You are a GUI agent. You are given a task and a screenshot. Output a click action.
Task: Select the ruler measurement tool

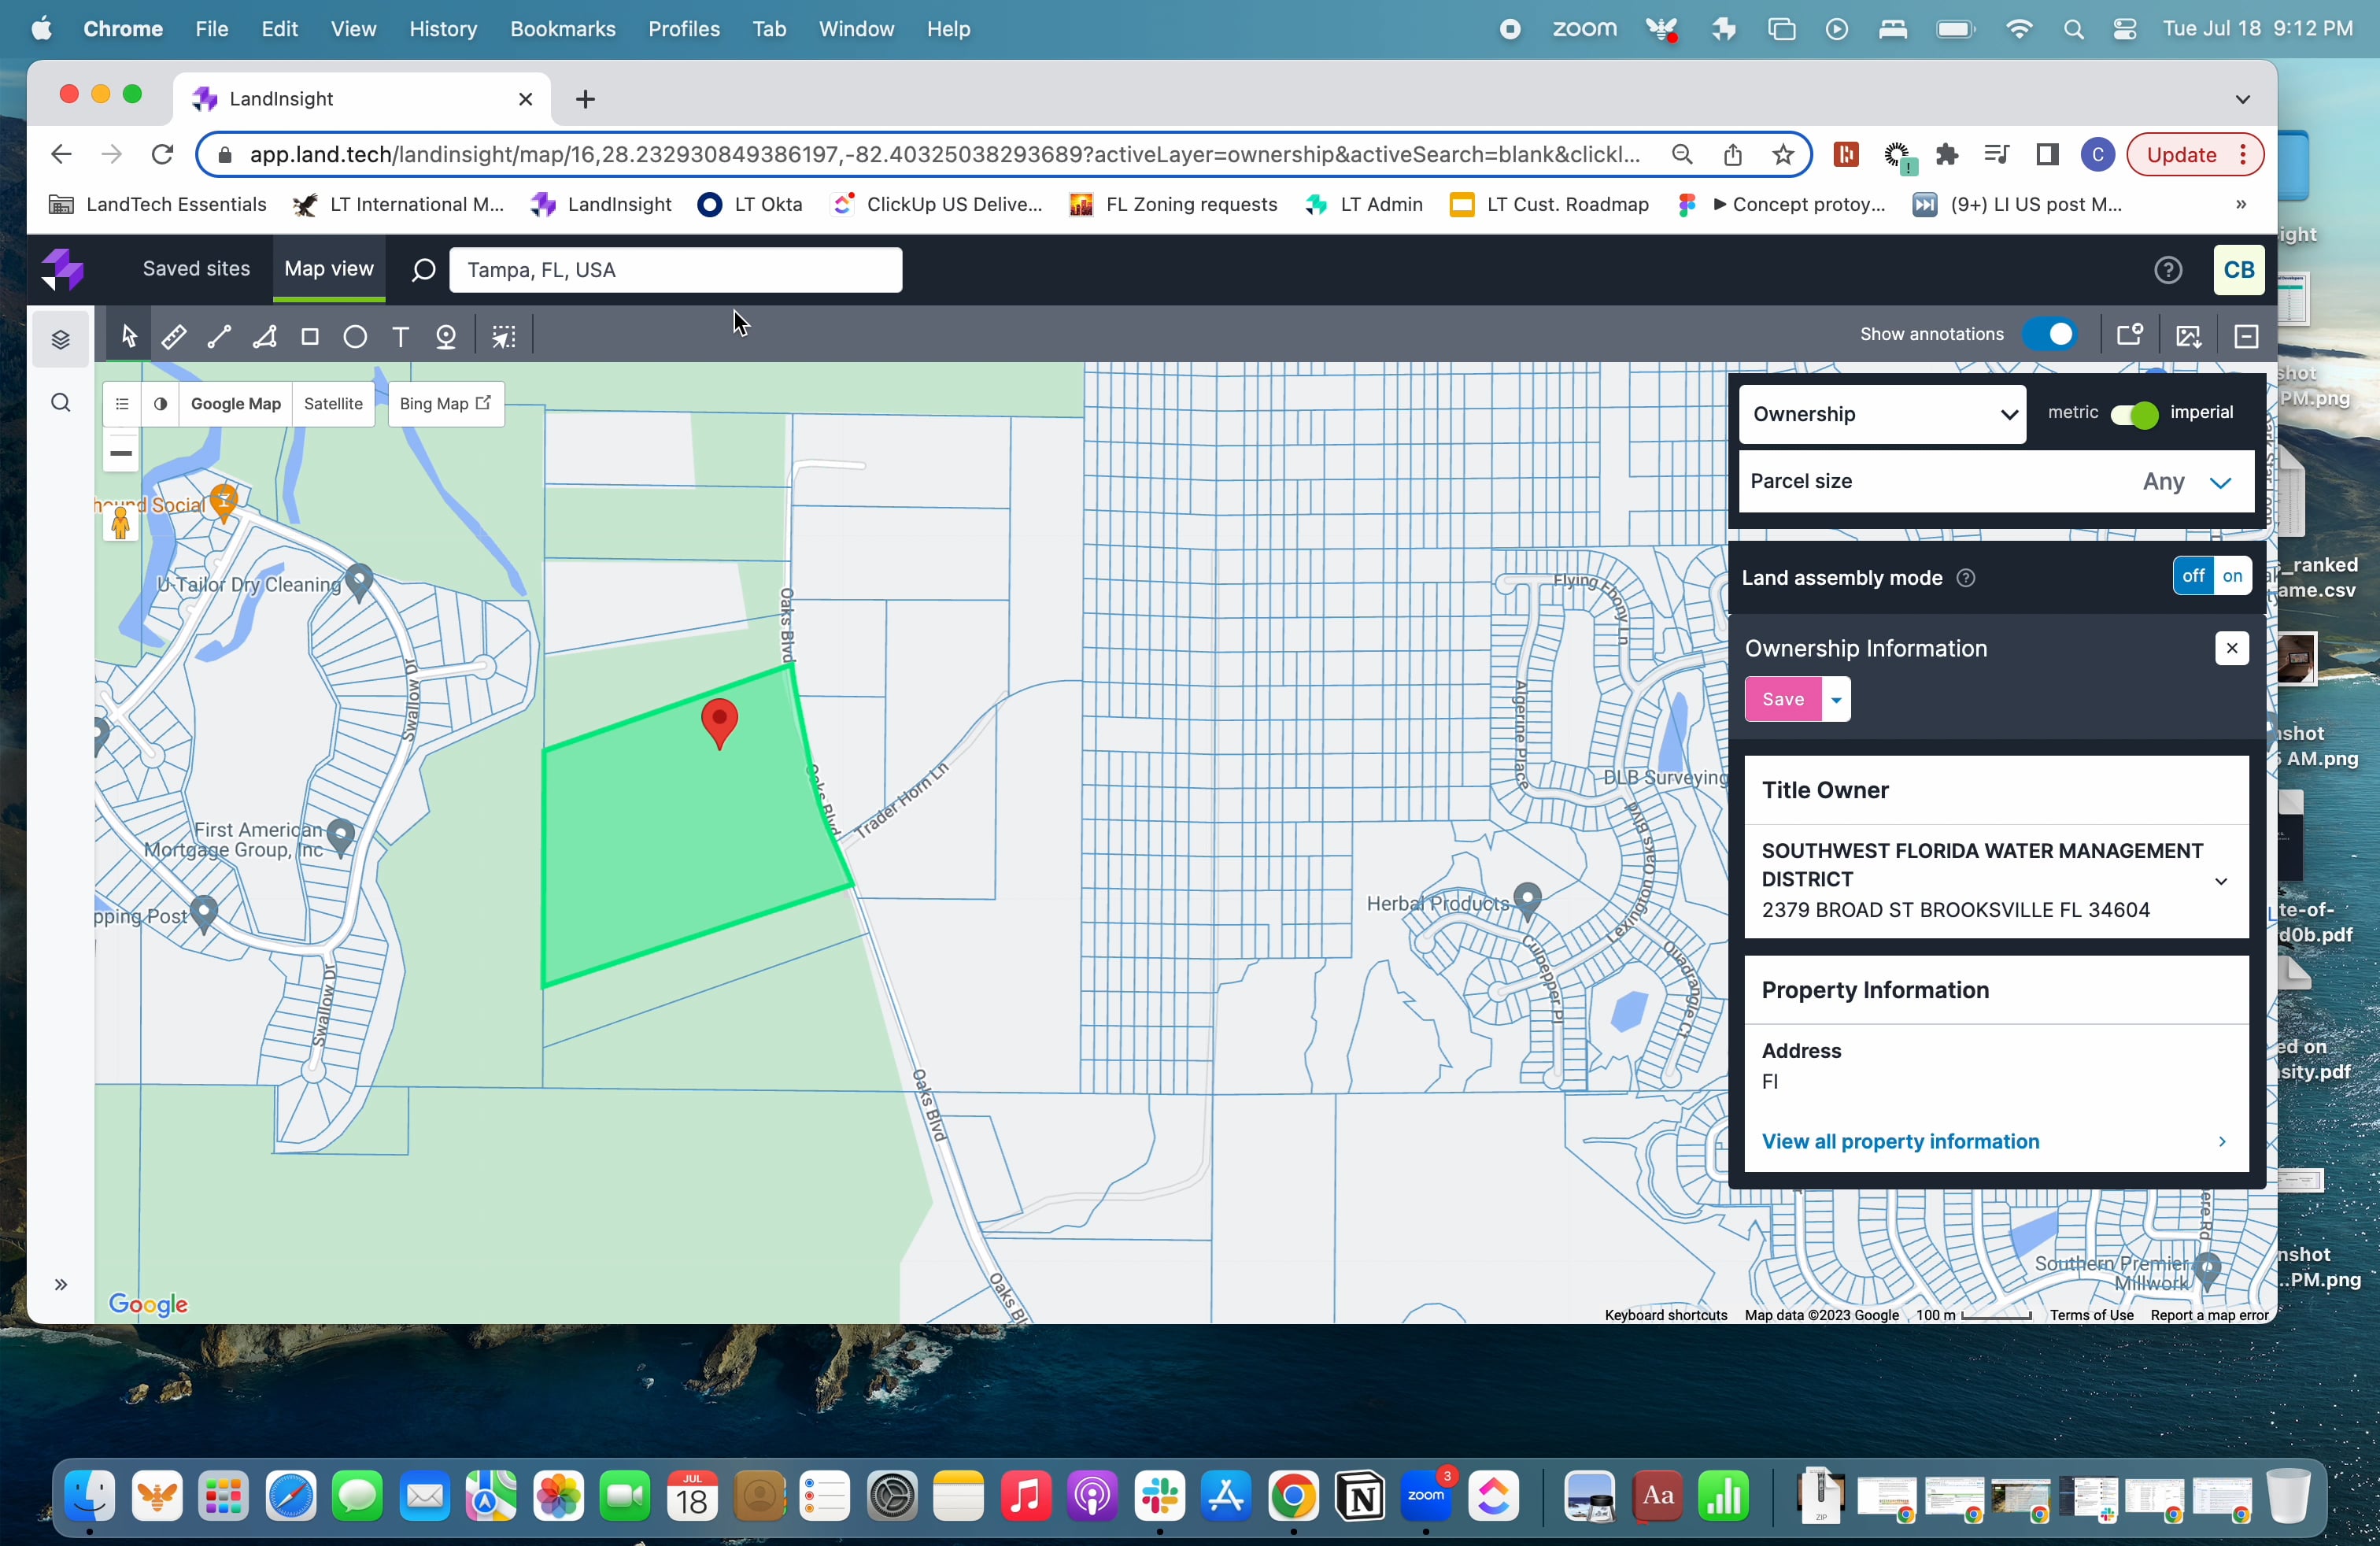pos(174,337)
